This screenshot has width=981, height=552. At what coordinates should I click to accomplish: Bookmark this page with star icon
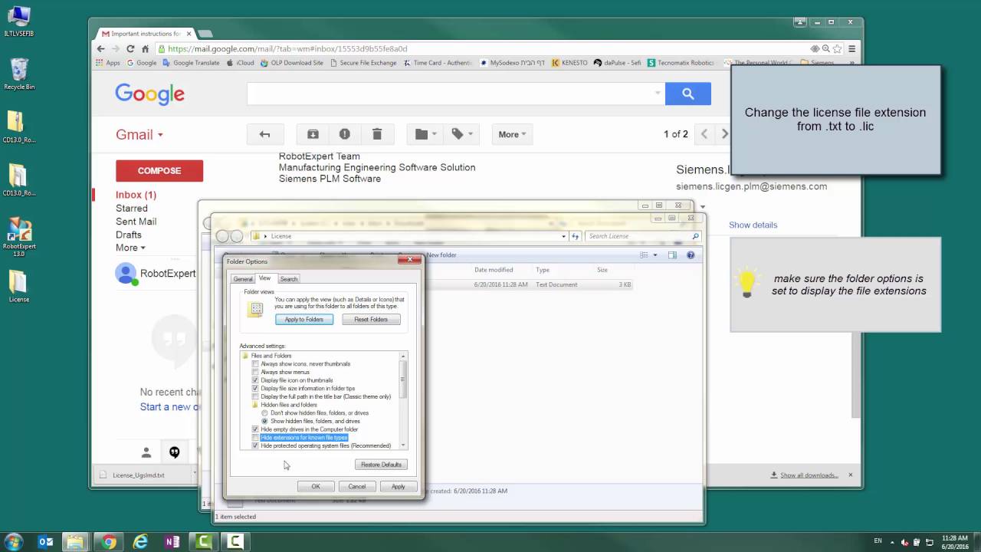837,48
